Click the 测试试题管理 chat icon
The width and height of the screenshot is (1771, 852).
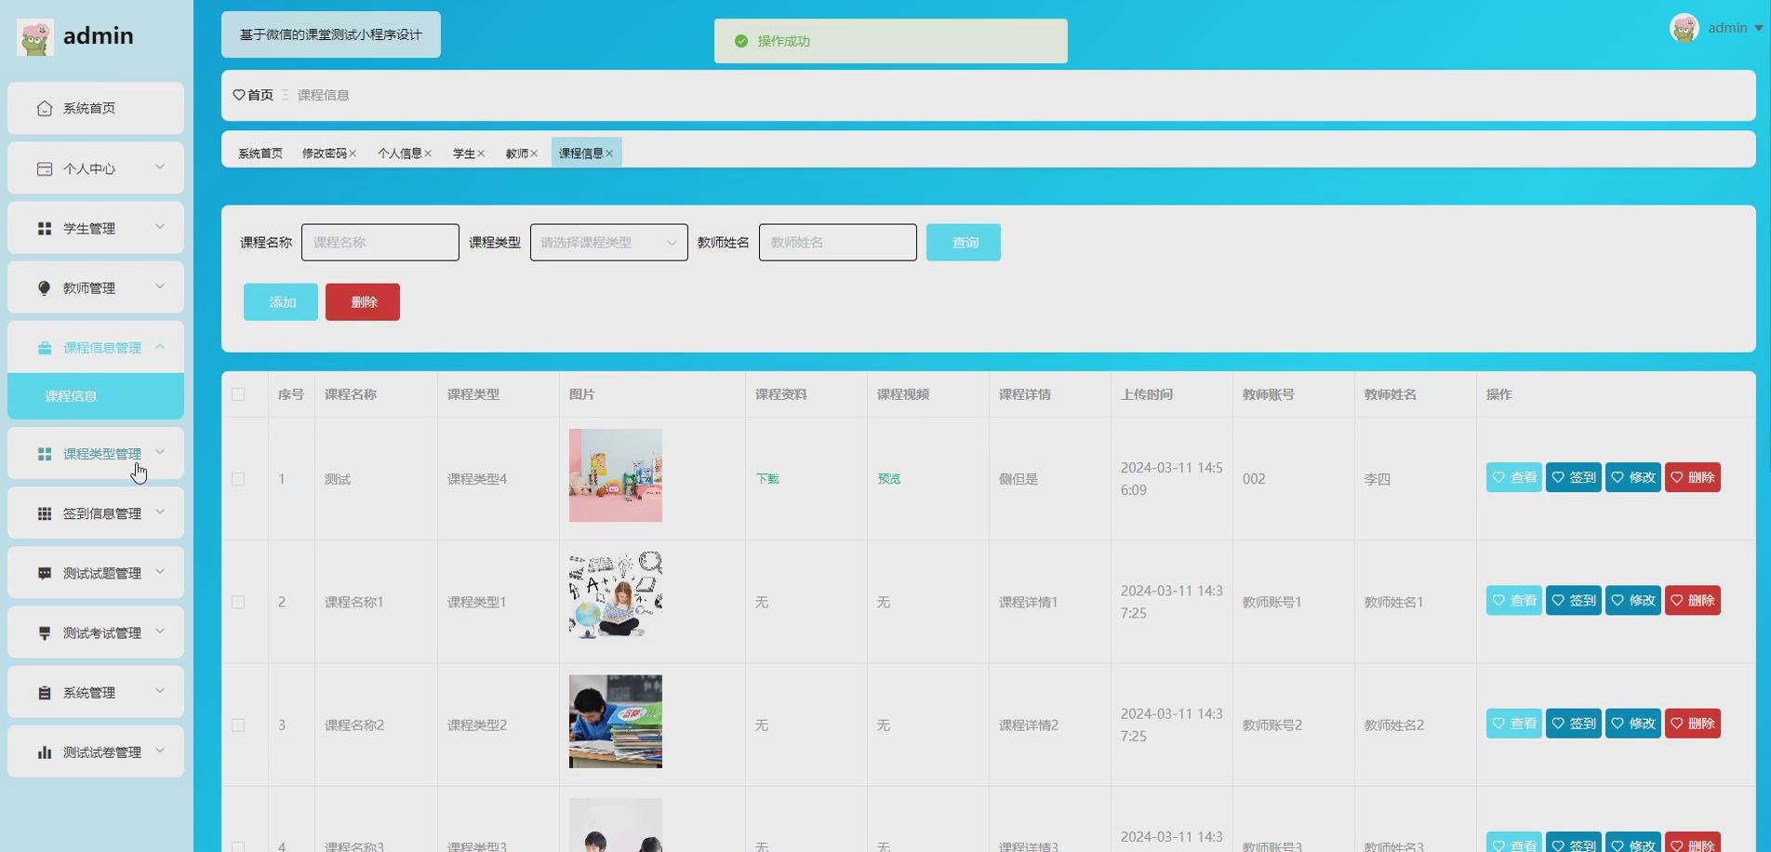[x=45, y=573]
